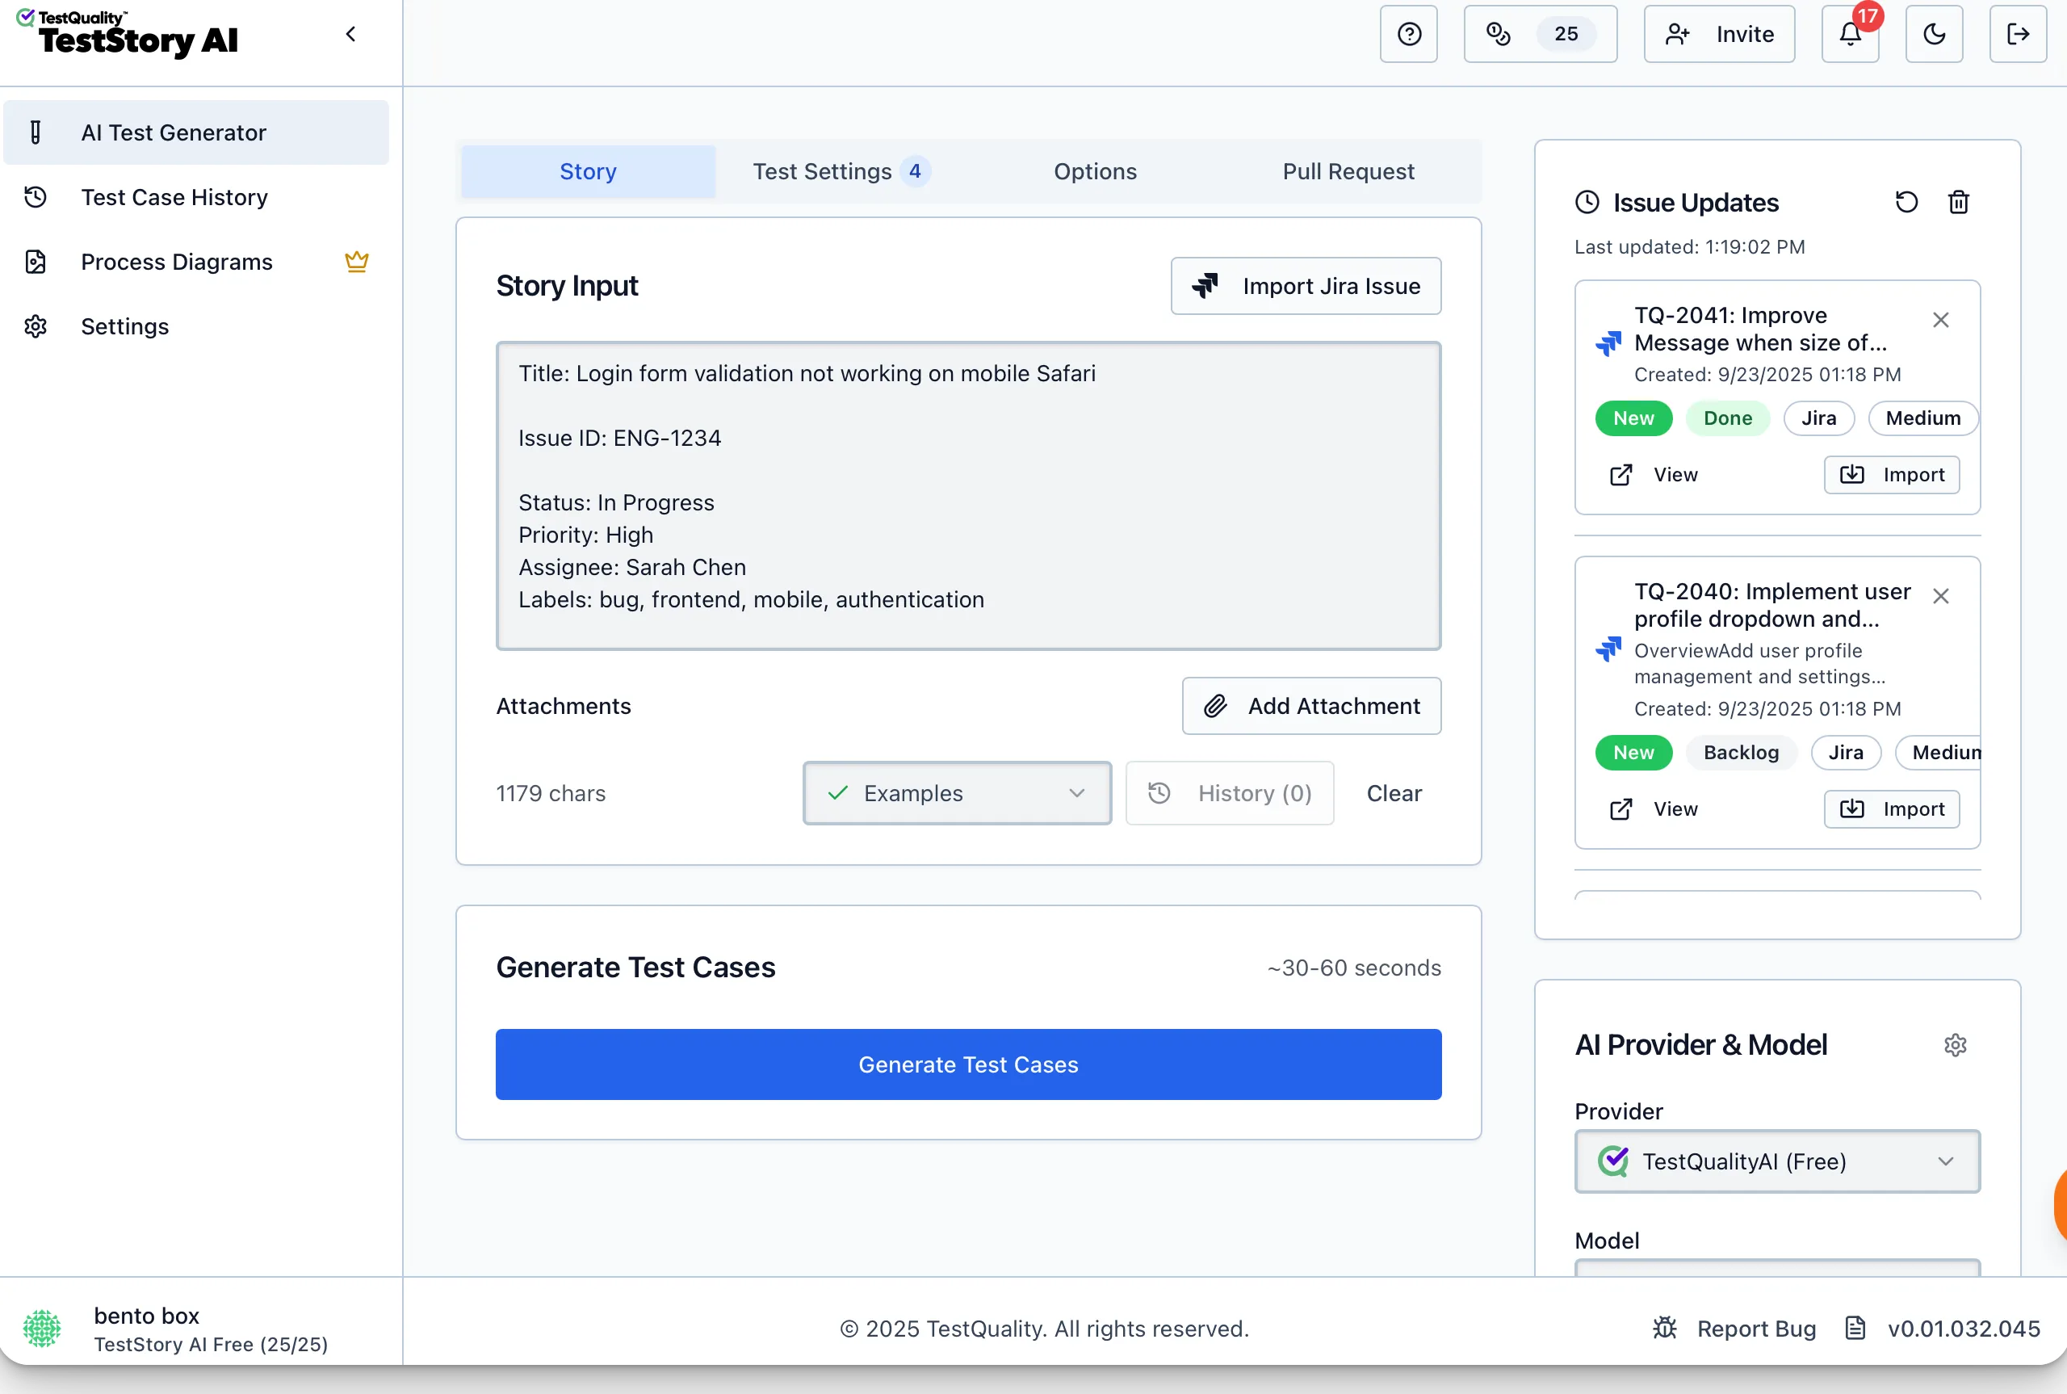Click the Backlog status tag
This screenshot has height=1394, width=2067.
click(1741, 753)
